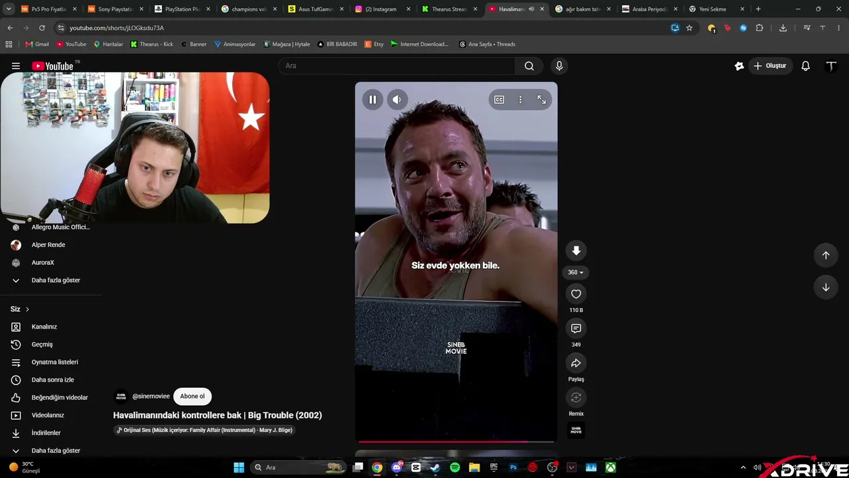Start voice search with the microphone
Viewport: 849px width, 478px height.
pos(559,66)
